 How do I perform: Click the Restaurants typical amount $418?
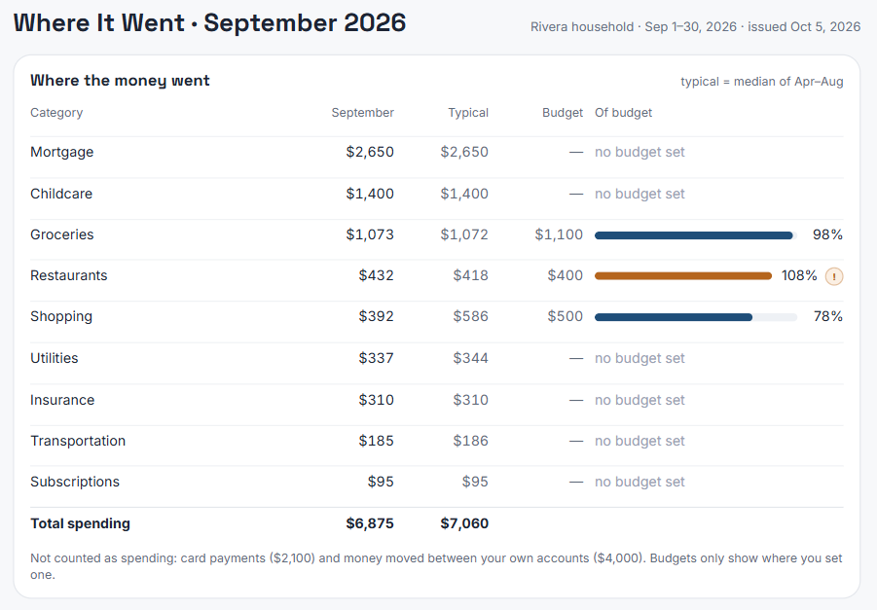[471, 275]
